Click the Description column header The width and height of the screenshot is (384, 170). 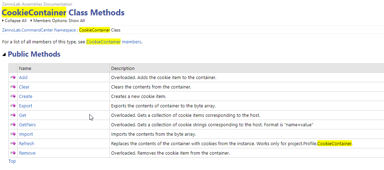[x=247, y=68]
